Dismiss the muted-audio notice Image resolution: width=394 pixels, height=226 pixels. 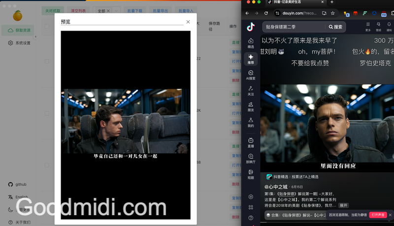point(390,215)
